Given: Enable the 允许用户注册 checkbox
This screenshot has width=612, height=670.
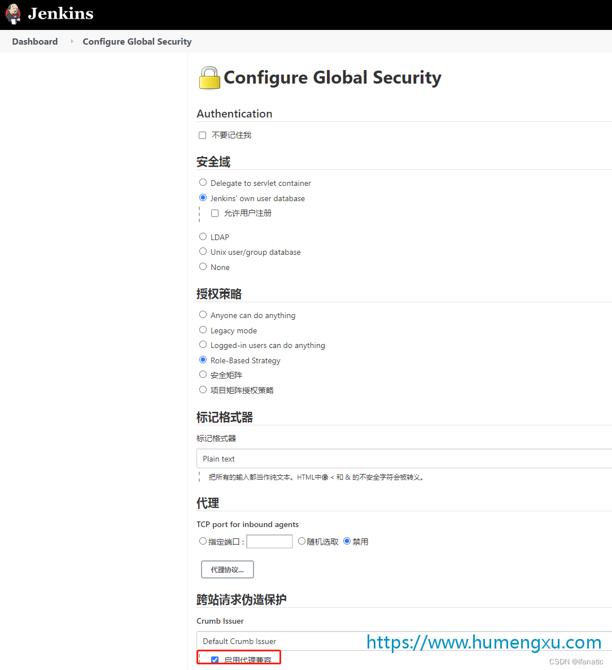Looking at the screenshot, I should tap(215, 213).
